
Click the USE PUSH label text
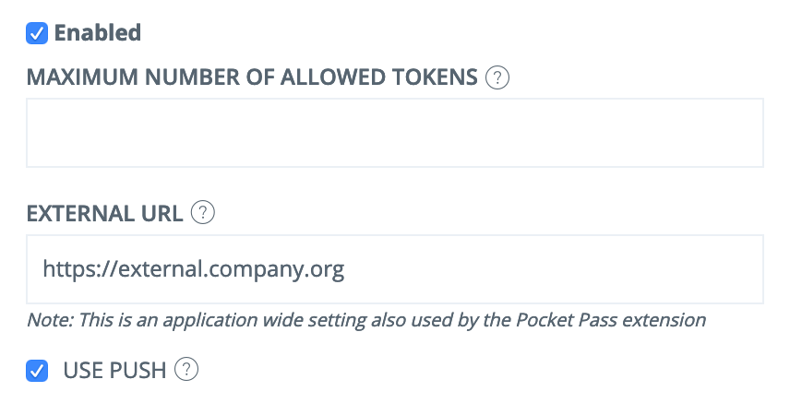[x=114, y=370]
